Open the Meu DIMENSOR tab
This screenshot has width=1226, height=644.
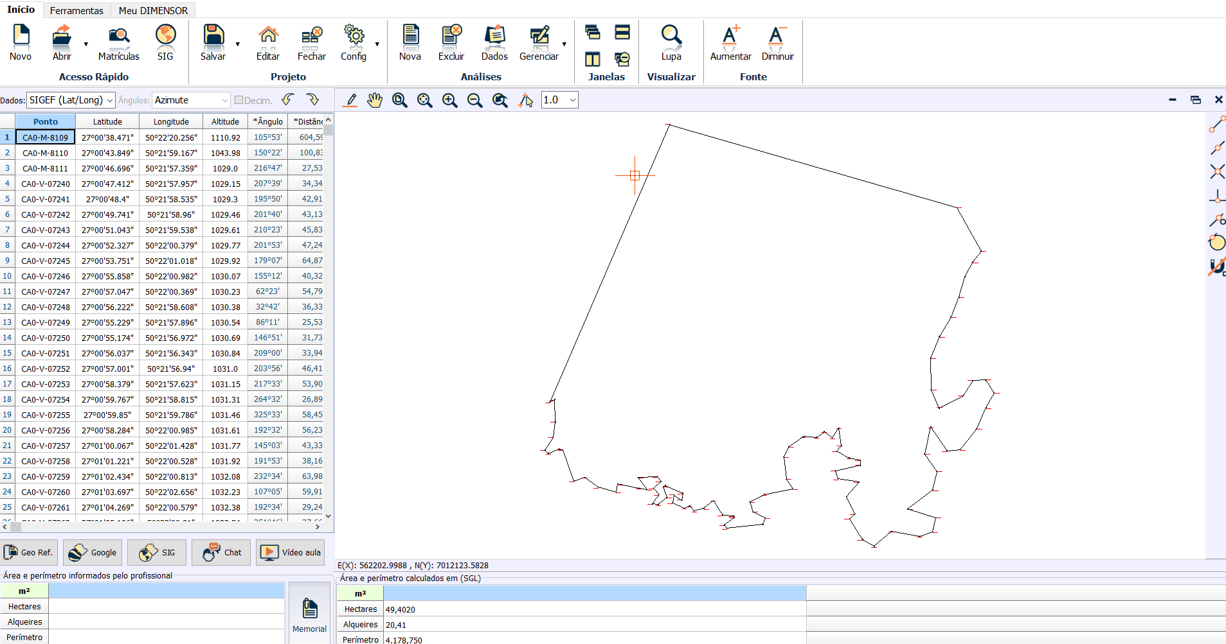153,10
